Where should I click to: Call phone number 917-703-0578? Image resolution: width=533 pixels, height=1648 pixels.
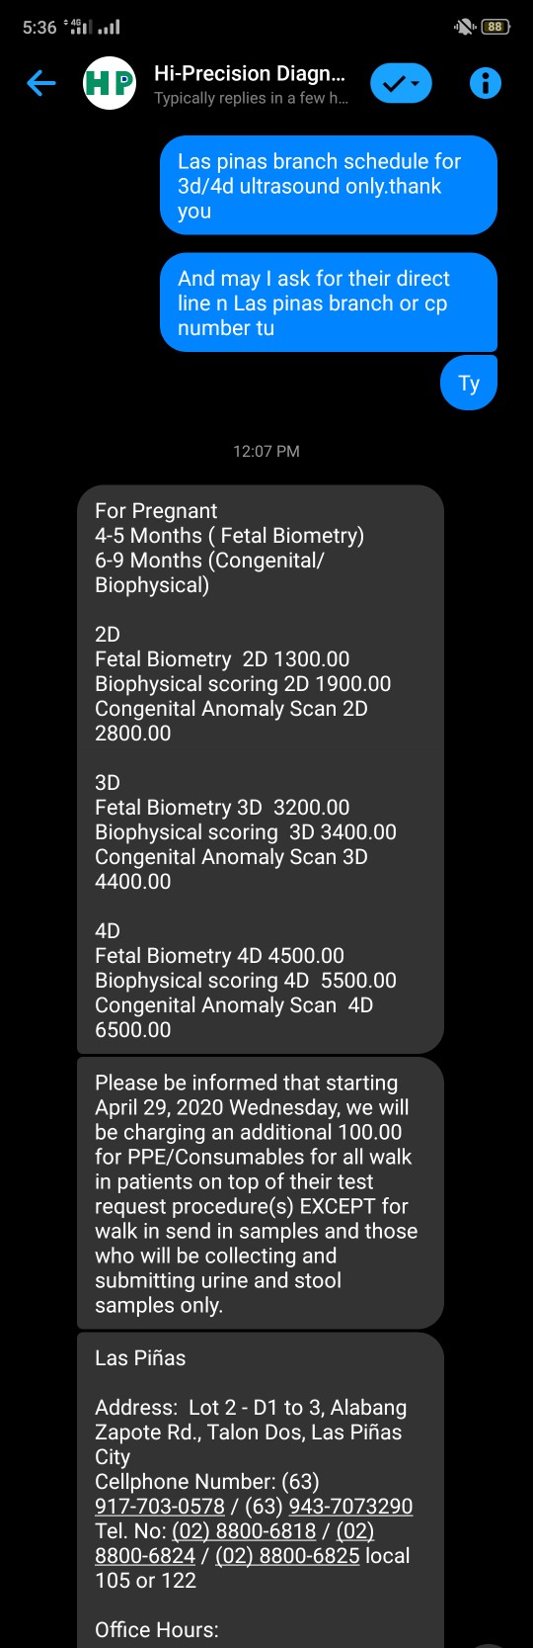click(160, 1506)
